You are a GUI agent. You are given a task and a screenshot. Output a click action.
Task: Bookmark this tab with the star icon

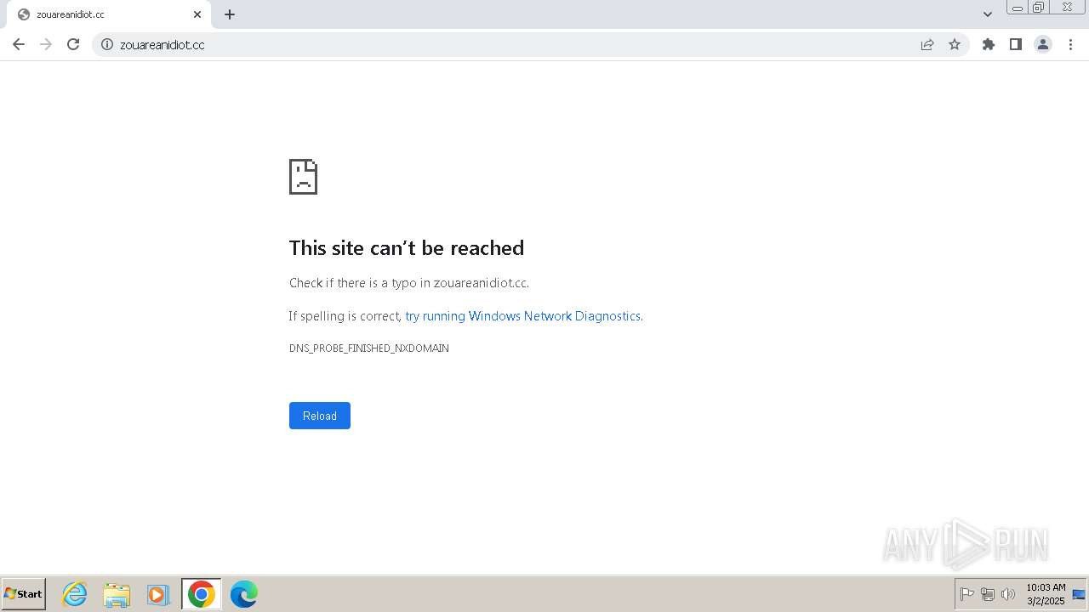tap(955, 44)
